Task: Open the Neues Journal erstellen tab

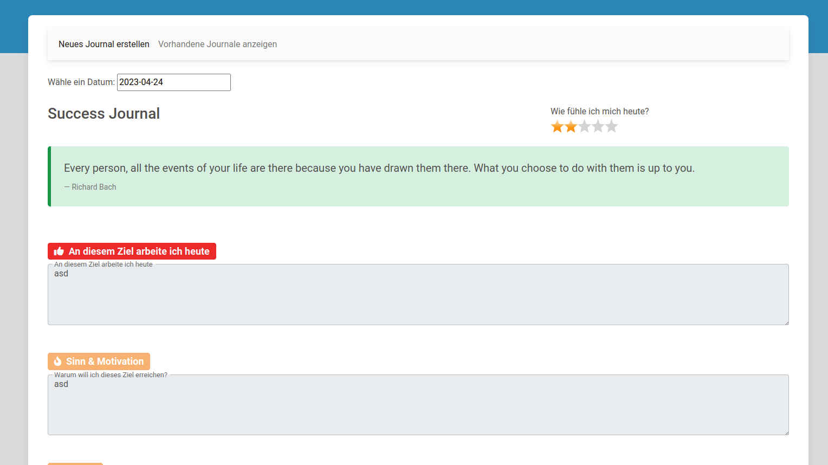Action: point(104,44)
